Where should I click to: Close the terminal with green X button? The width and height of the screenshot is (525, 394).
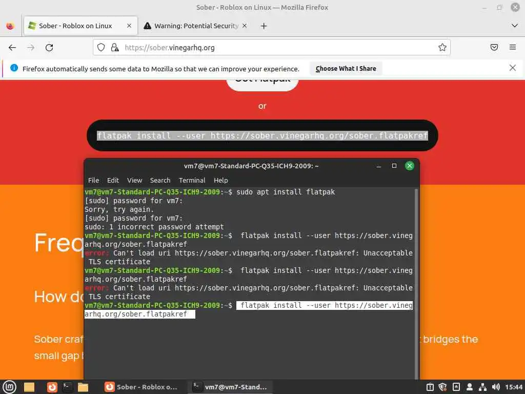410,166
